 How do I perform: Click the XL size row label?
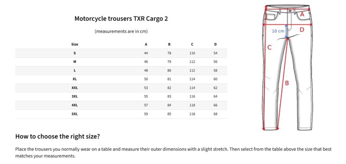[x=74, y=79]
